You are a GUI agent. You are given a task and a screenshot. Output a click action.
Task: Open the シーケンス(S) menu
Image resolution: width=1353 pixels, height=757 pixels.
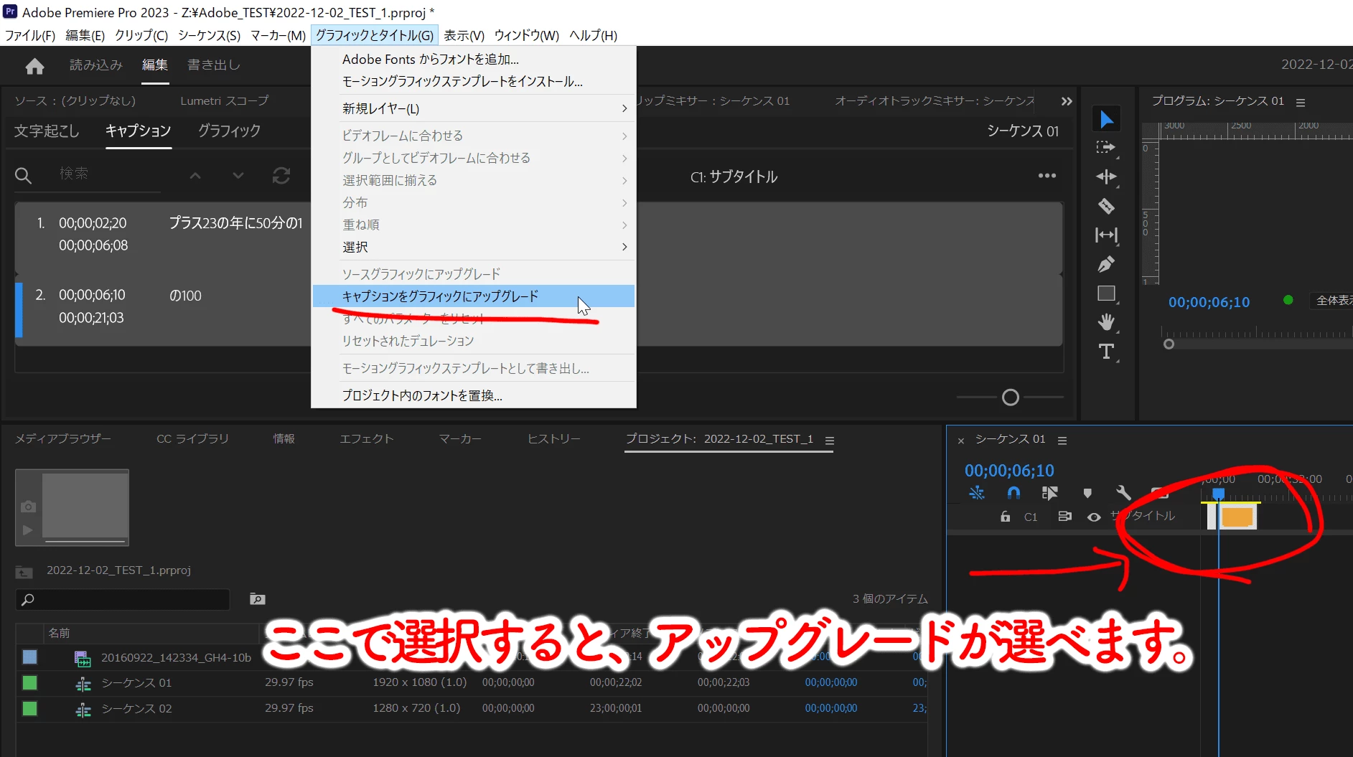click(209, 35)
